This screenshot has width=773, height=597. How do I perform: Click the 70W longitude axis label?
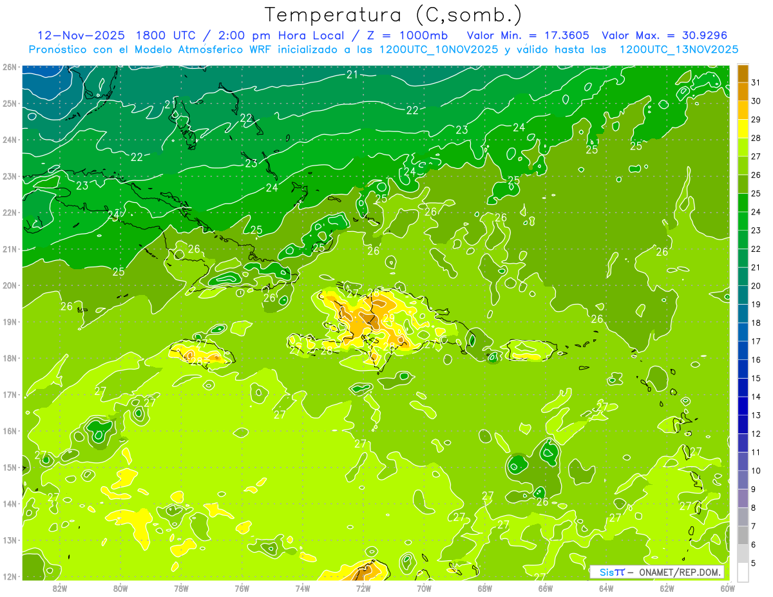click(424, 588)
